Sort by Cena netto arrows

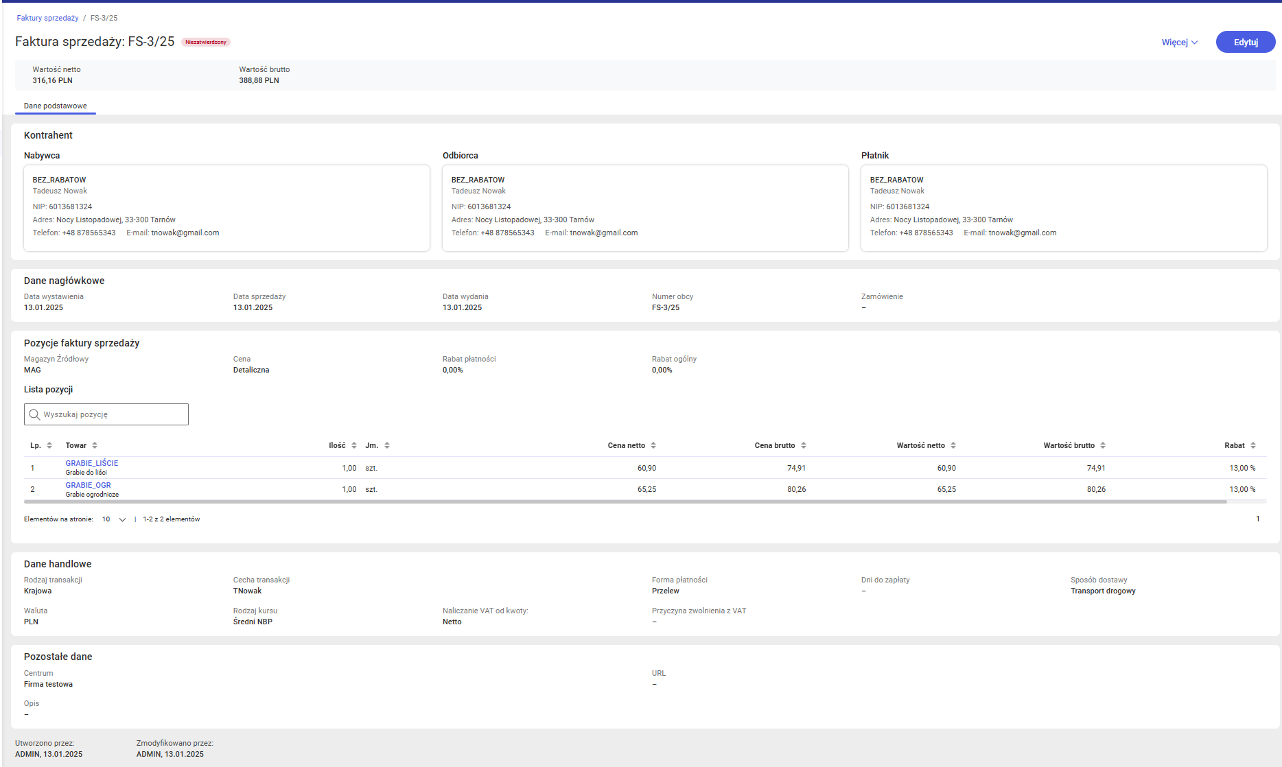point(653,446)
